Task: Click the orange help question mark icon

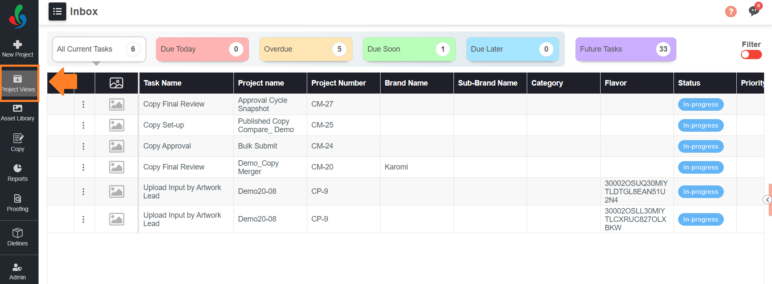Action: click(731, 11)
